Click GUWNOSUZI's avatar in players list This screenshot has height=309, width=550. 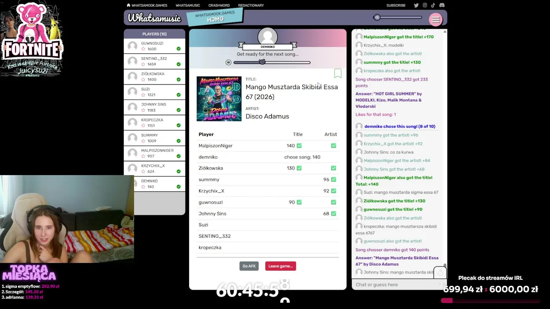pos(133,46)
